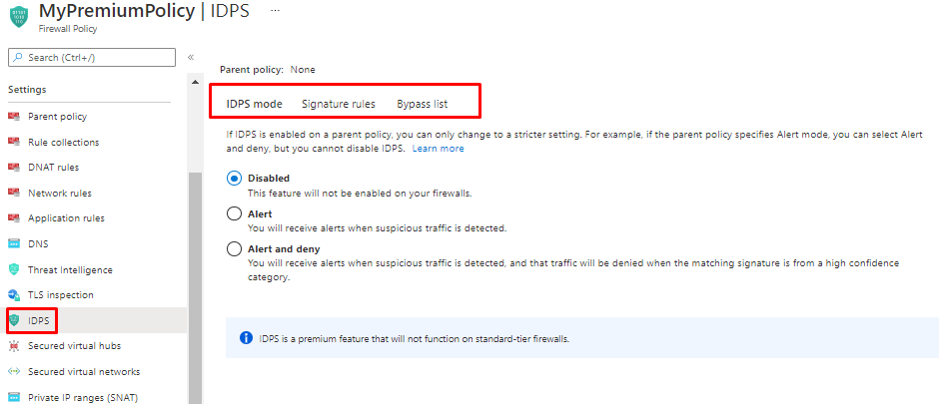This screenshot has height=404, width=948.
Task: Select the Alert radio button
Action: (x=234, y=213)
